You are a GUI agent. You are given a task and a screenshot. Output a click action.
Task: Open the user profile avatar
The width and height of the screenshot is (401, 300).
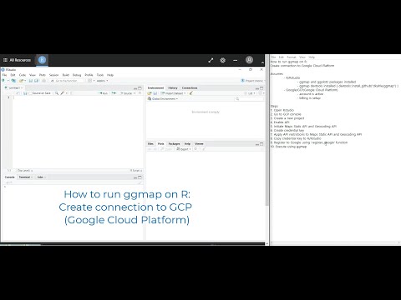[249, 60]
